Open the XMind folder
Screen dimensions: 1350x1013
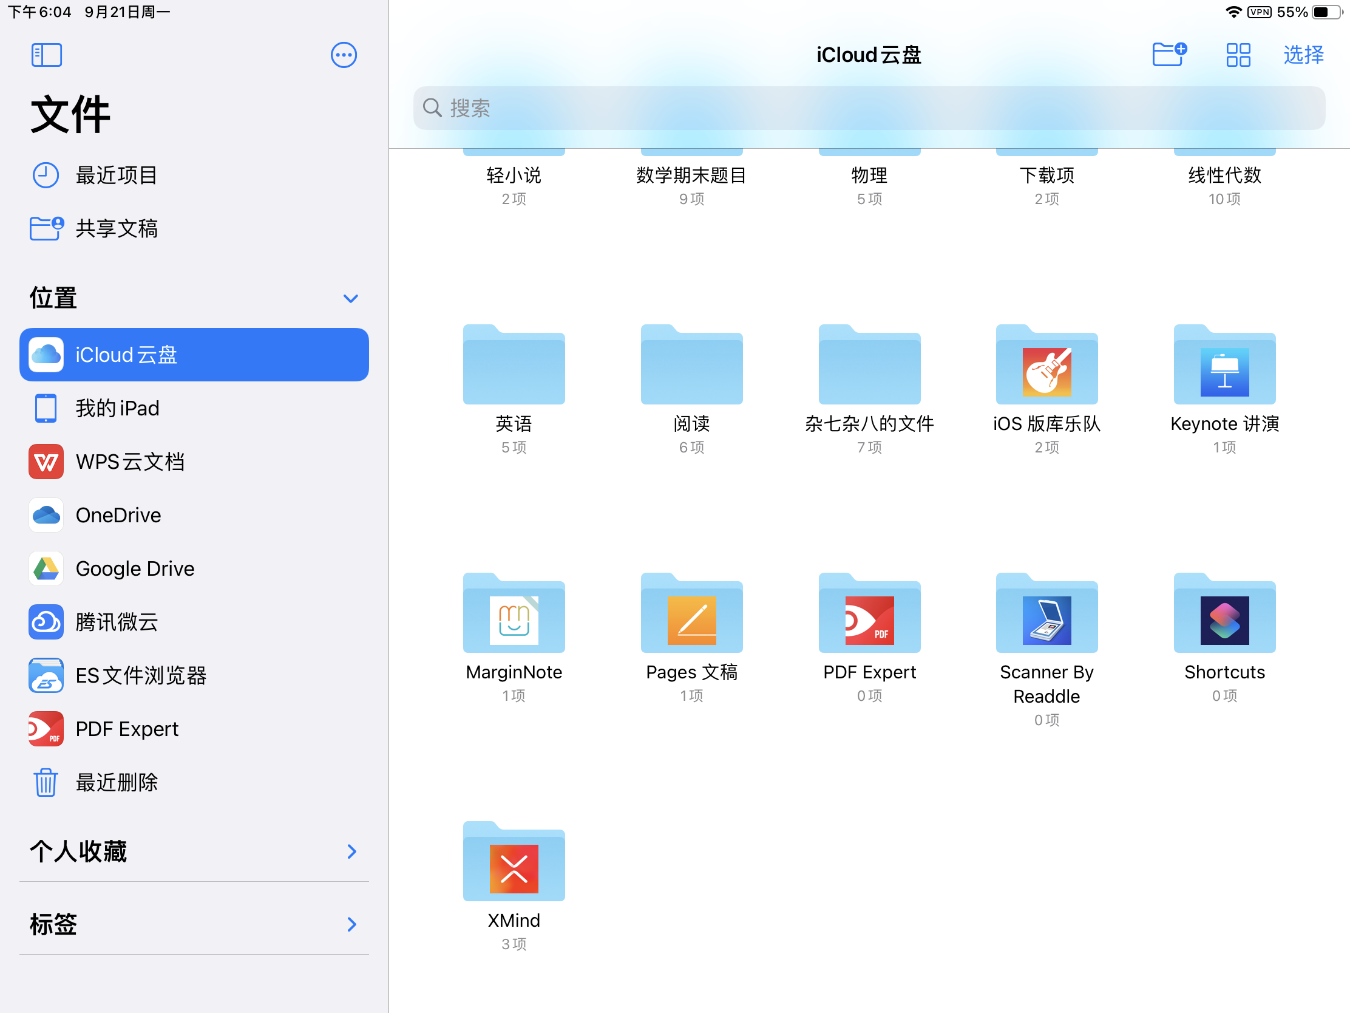tap(514, 864)
